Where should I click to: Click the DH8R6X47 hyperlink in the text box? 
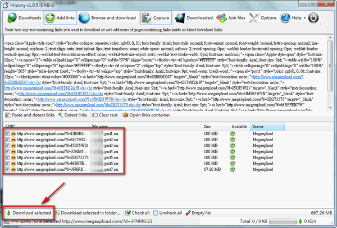coord(278,77)
